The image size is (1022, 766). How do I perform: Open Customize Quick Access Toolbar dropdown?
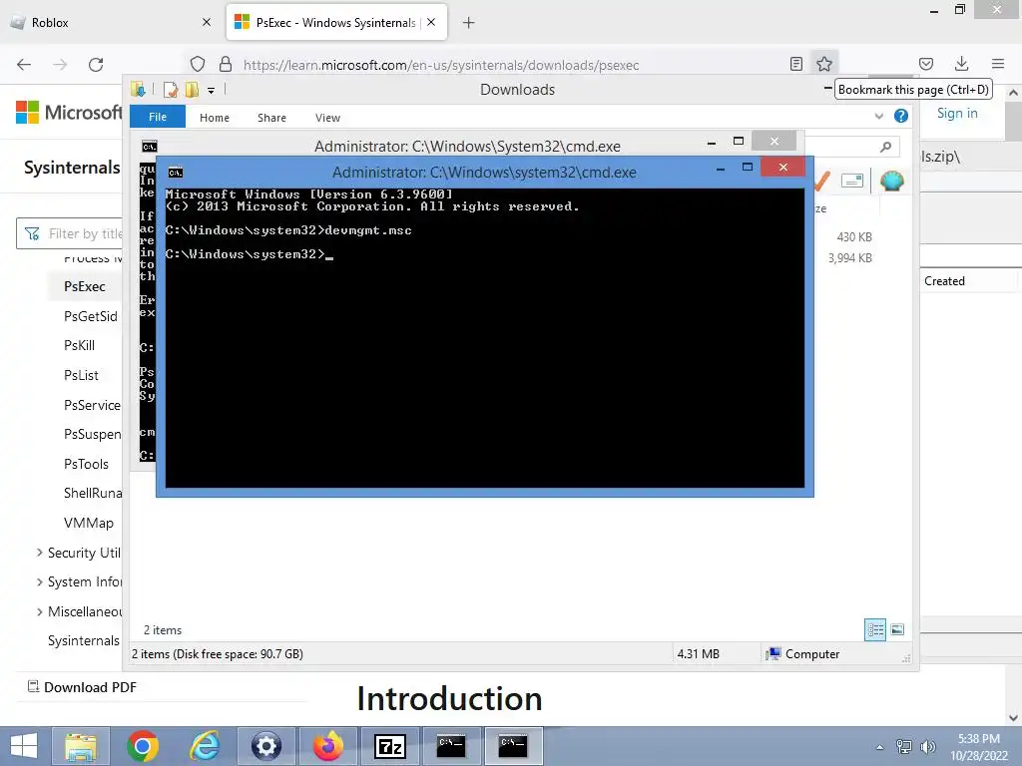212,91
